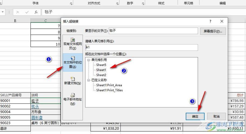Click the 'Text to display' input field
Image resolution: width=246 pixels, height=134 pixels.
(153, 31)
